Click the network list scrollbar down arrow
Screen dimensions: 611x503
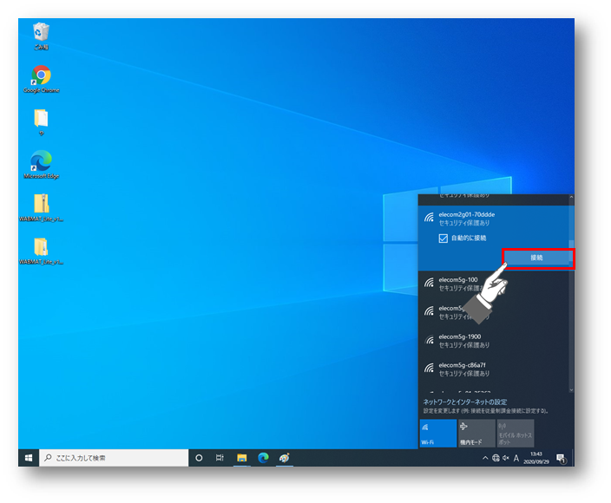pyautogui.click(x=571, y=389)
